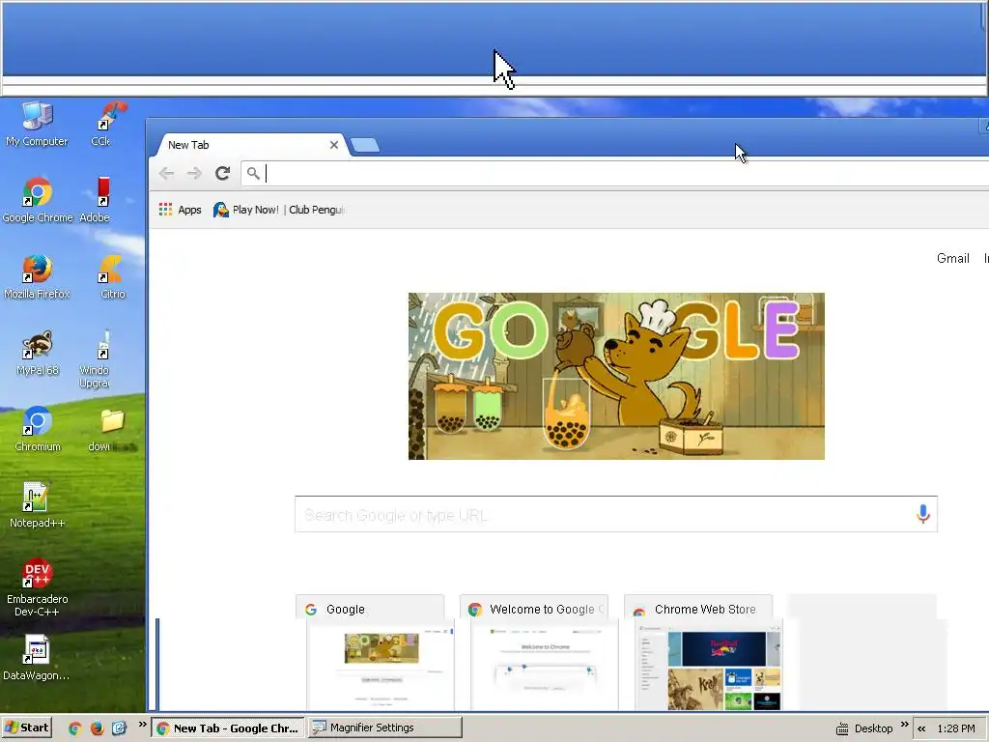The width and height of the screenshot is (989, 742).
Task: Select the downloads folder on desktop
Action: click(112, 429)
